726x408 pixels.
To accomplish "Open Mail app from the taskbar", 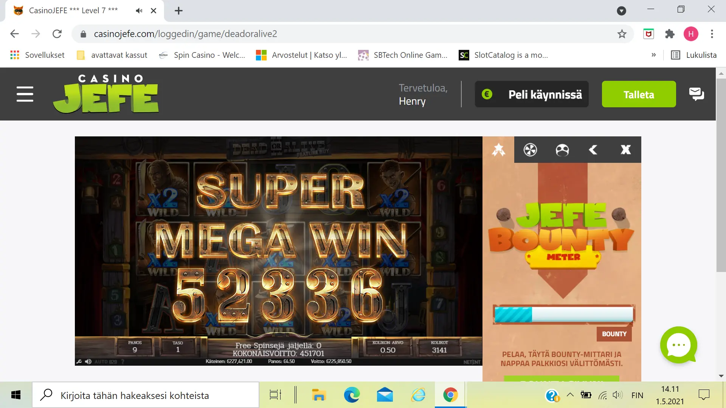I will [385, 395].
